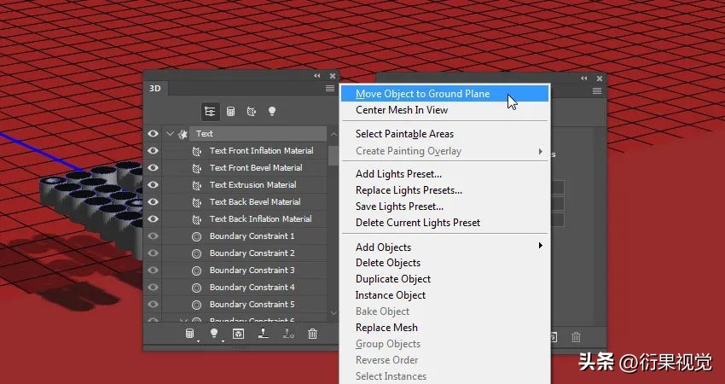This screenshot has width=725, height=384.
Task: Collapse the 3D panel with double arrows
Action: coord(316,76)
